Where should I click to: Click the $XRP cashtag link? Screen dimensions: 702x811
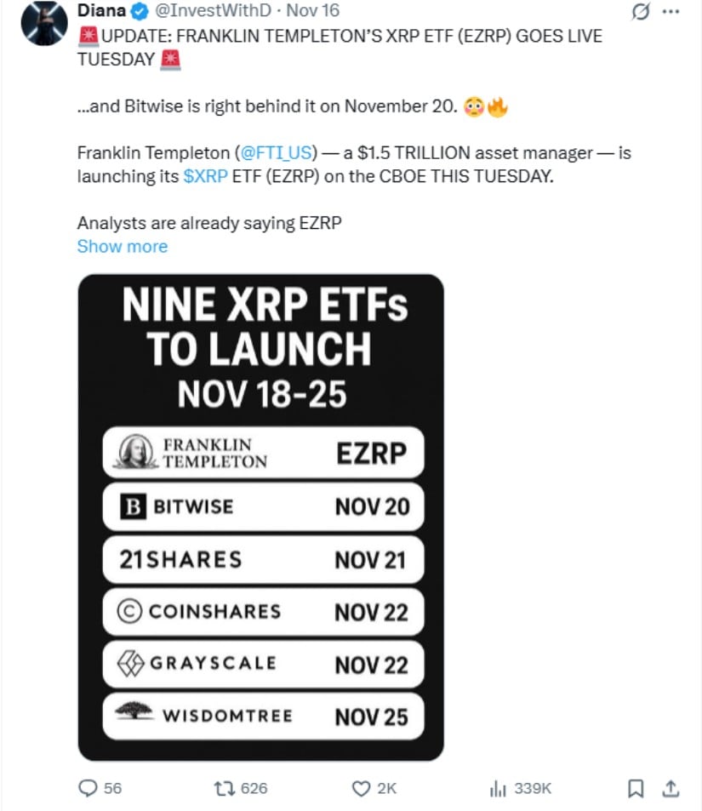pyautogui.click(x=205, y=177)
